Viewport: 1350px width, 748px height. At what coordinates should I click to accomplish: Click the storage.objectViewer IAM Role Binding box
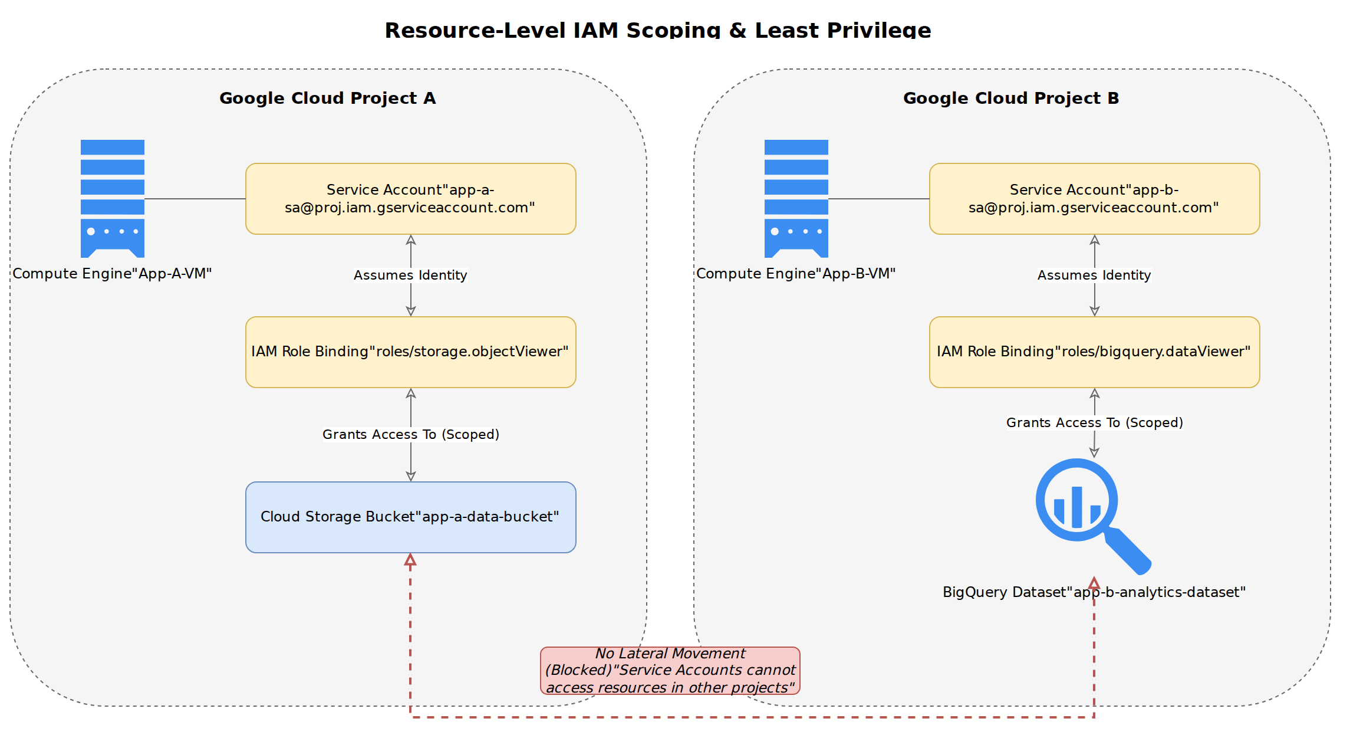click(411, 352)
